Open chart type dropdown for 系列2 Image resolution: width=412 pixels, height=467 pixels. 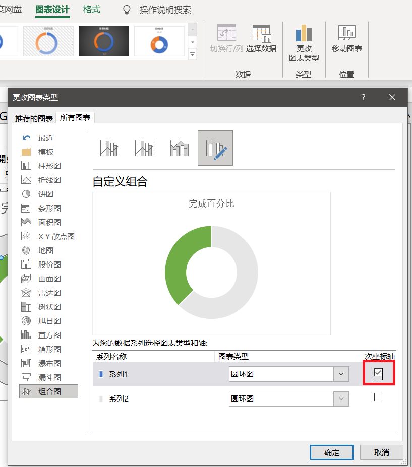[x=341, y=399]
